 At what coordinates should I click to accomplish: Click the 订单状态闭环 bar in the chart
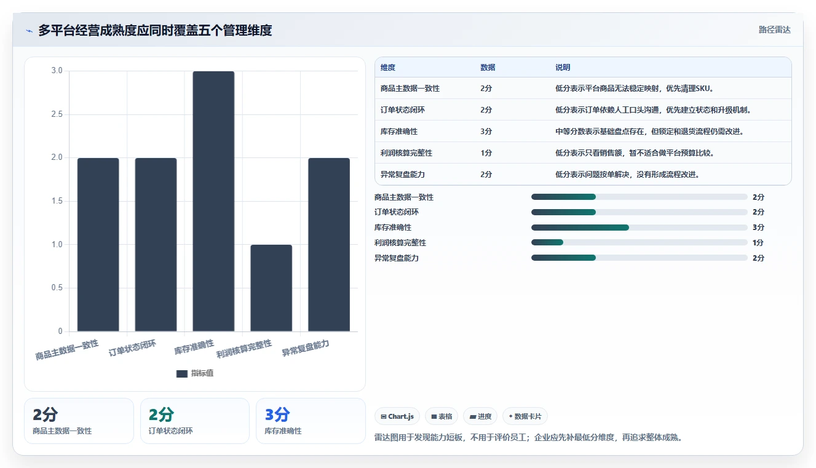[x=156, y=245]
